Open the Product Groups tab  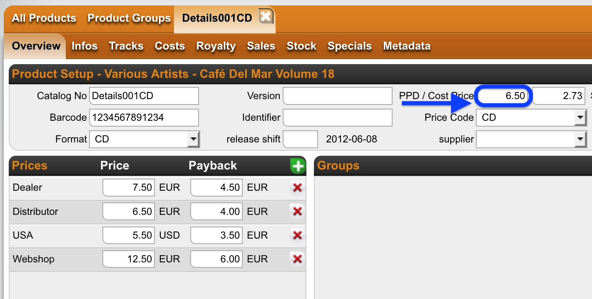coord(129,18)
